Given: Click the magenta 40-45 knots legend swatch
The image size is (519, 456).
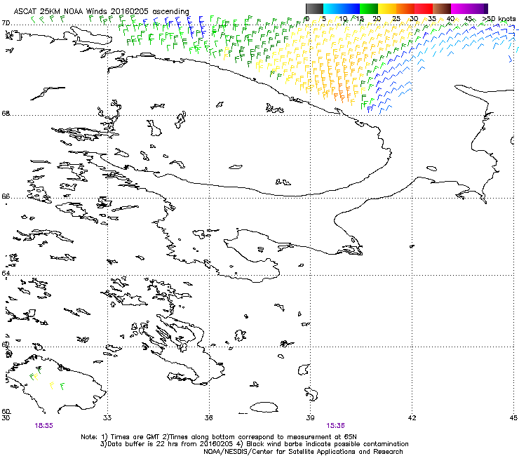Looking at the screenshot, I should click(x=460, y=8).
